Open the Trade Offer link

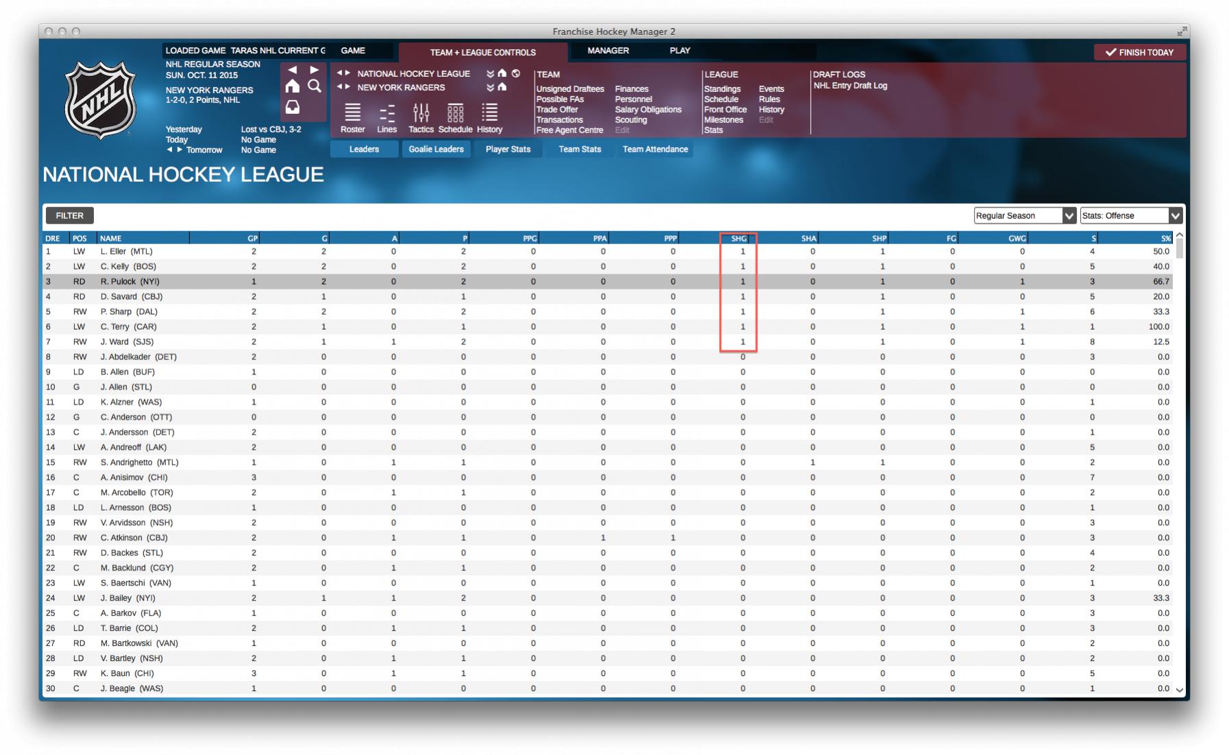pyautogui.click(x=557, y=110)
